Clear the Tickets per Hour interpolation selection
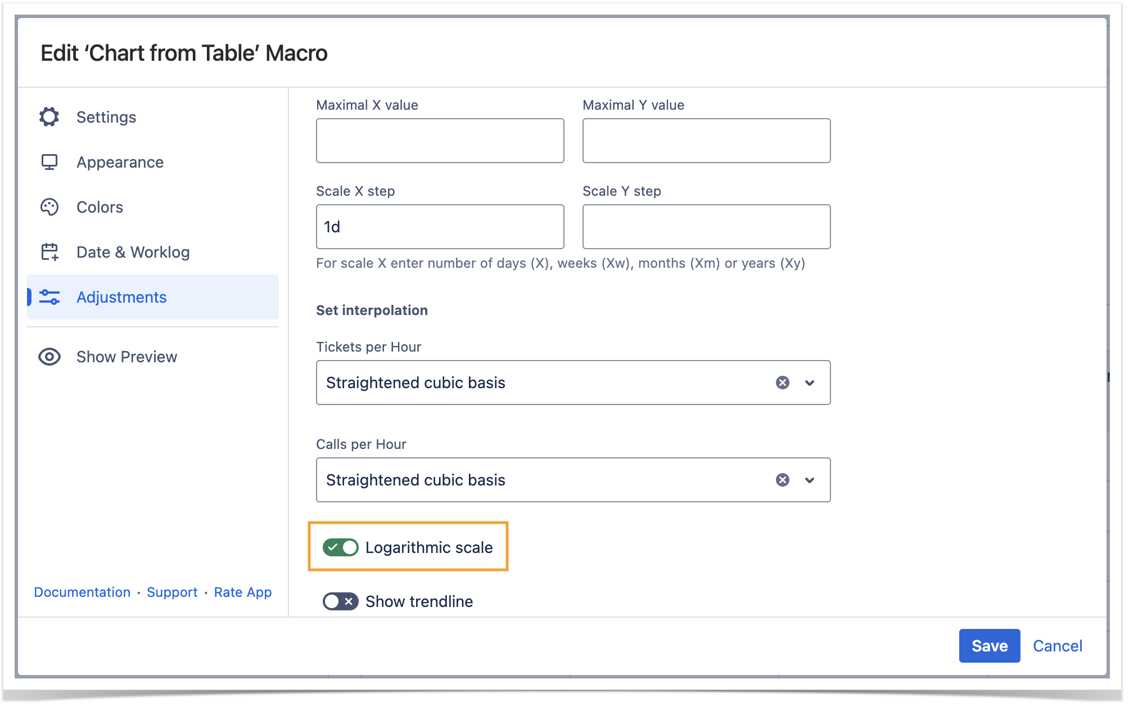Image resolution: width=1129 pixels, height=706 pixels. point(782,383)
